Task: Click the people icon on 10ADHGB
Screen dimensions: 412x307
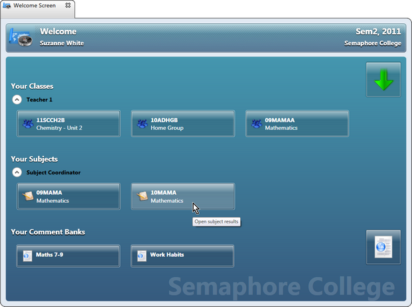Action: 142,124
